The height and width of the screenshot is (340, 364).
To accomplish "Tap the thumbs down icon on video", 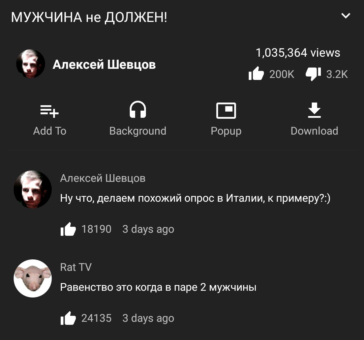I will [313, 74].
